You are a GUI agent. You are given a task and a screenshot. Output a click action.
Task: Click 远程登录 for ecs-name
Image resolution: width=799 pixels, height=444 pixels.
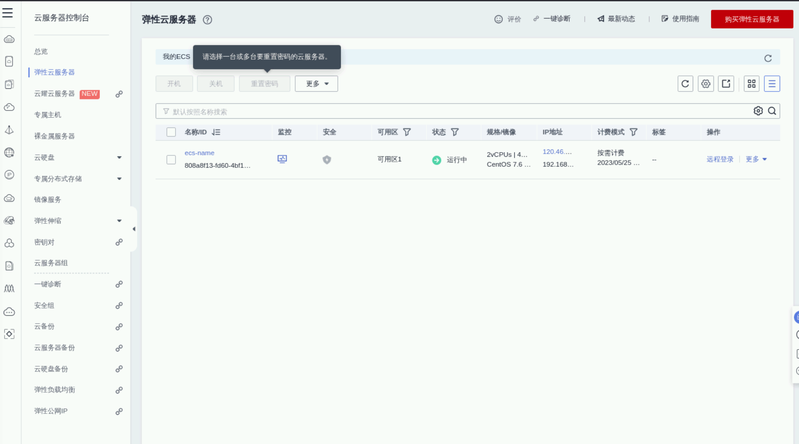720,159
